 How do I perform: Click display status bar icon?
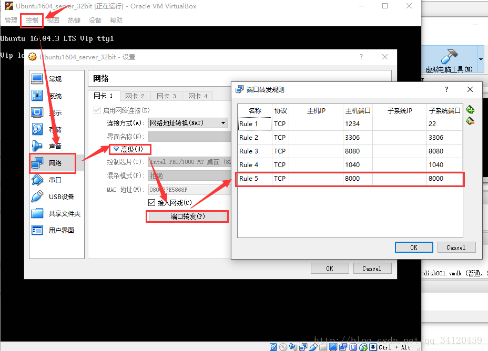333,347
